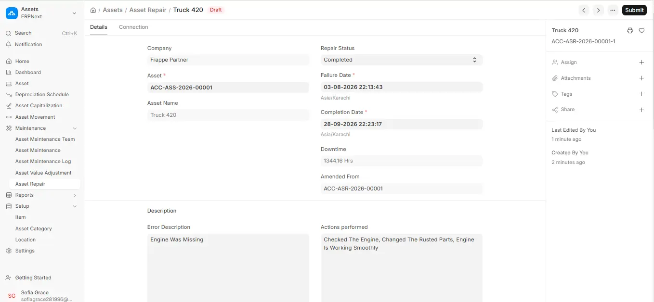Click the Actions performed text area
Image resolution: width=654 pixels, height=302 pixels.
(402, 268)
